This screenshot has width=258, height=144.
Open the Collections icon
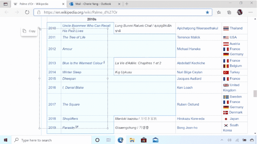(x=229, y=12)
